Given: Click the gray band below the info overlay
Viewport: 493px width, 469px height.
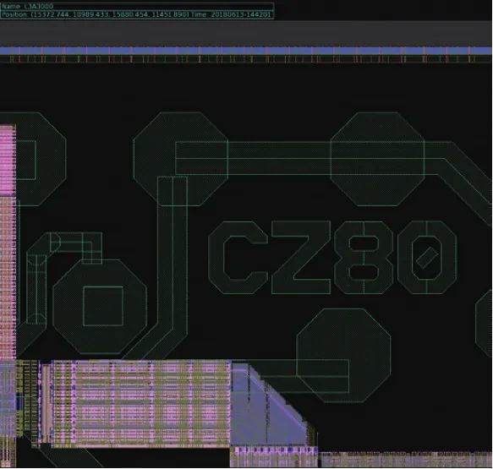Looking at the screenshot, I should pyautogui.click(x=246, y=33).
